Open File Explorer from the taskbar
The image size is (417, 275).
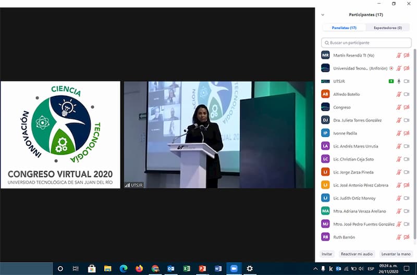[108, 269]
